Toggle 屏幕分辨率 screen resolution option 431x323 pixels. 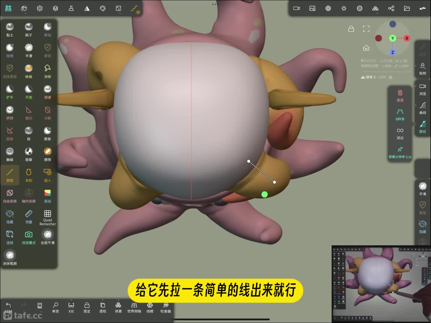(x=400, y=152)
